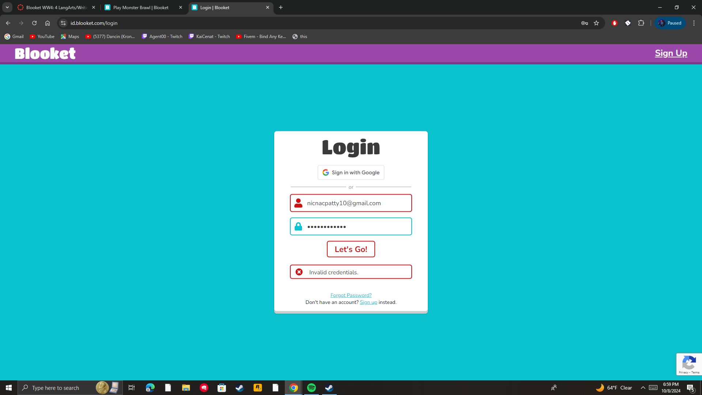Open the Forgot Password? link
The width and height of the screenshot is (702, 395).
click(351, 295)
